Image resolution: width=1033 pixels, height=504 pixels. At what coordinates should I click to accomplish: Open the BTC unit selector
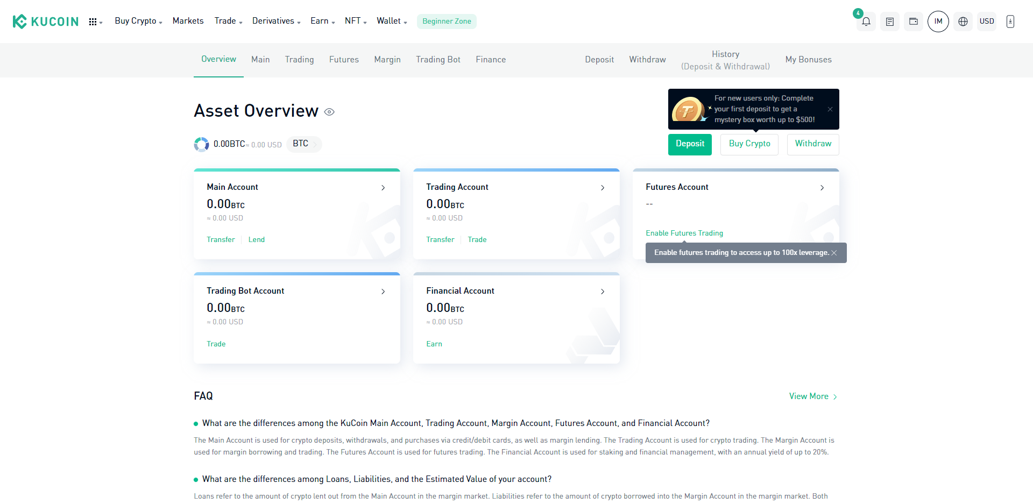coord(304,144)
